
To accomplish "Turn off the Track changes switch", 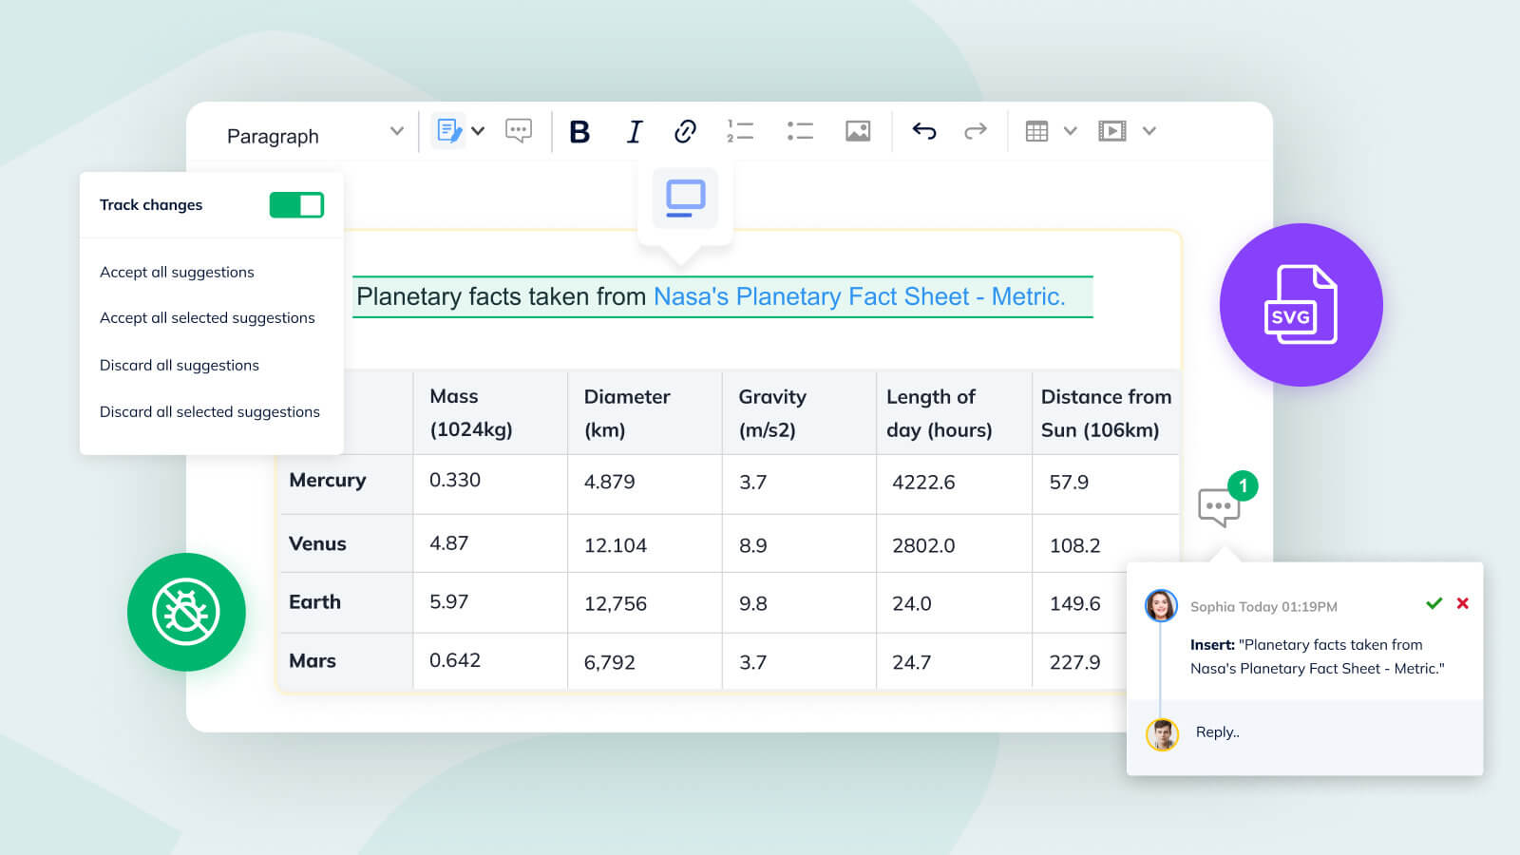I will click(x=296, y=205).
